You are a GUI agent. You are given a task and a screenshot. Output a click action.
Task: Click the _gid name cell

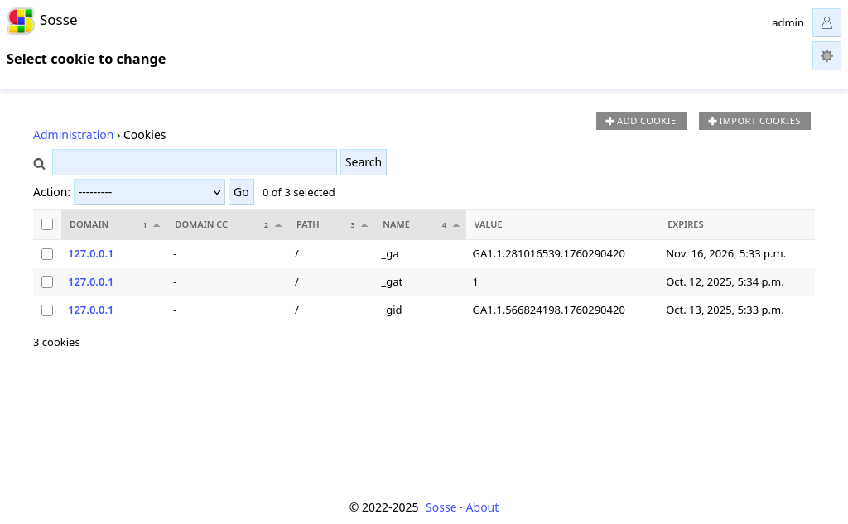391,310
